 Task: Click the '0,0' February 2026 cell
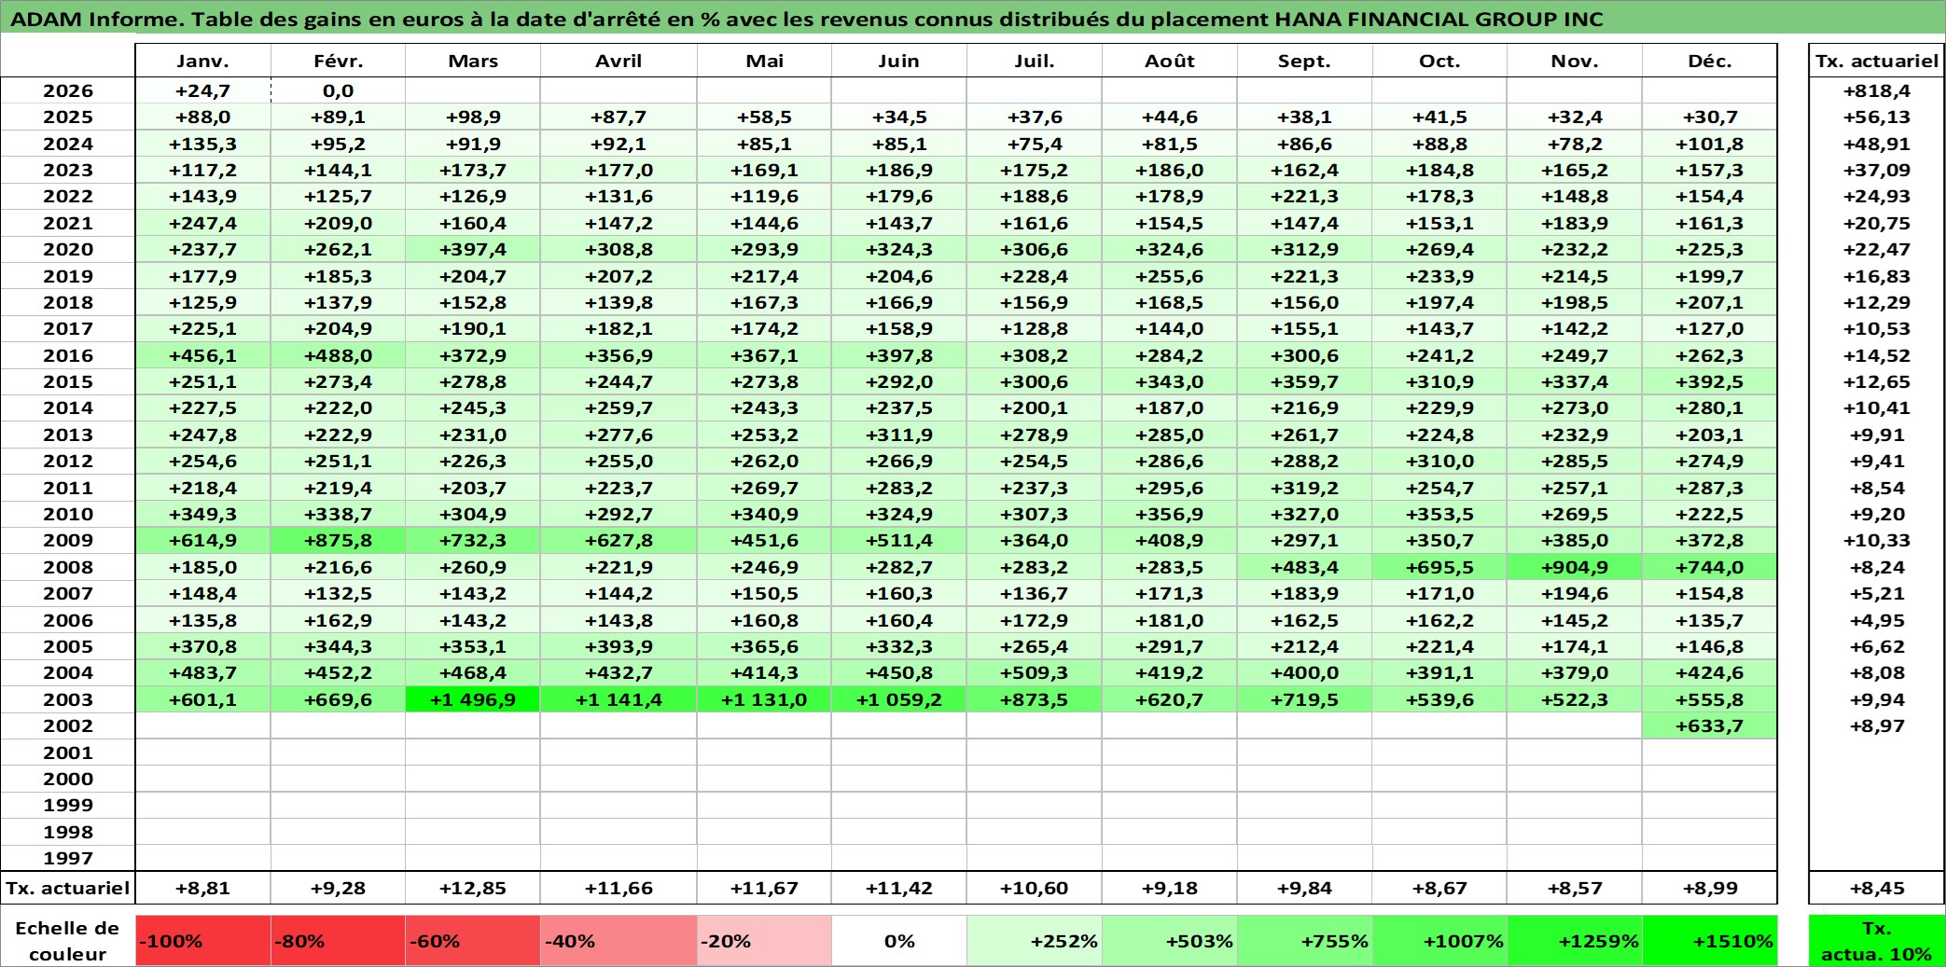pyautogui.click(x=338, y=90)
